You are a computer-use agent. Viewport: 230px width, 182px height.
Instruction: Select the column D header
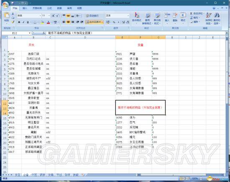[x=85, y=38]
